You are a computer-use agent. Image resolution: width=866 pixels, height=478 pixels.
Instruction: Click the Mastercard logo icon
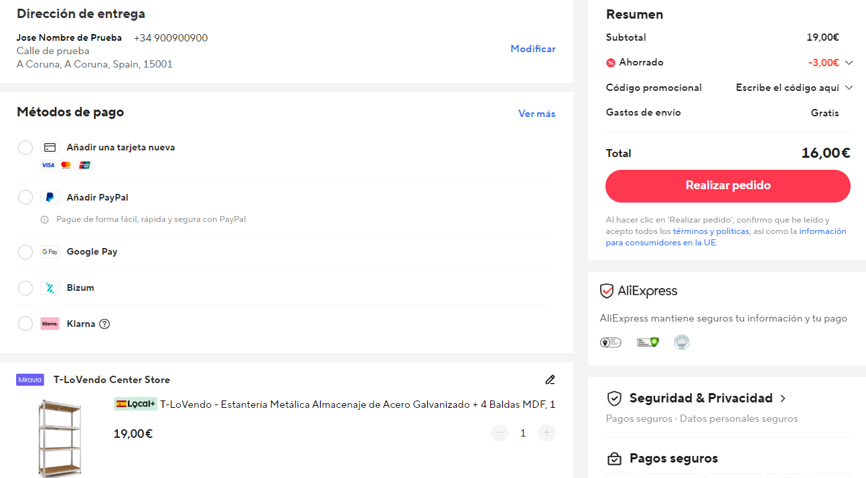pyautogui.click(x=66, y=165)
